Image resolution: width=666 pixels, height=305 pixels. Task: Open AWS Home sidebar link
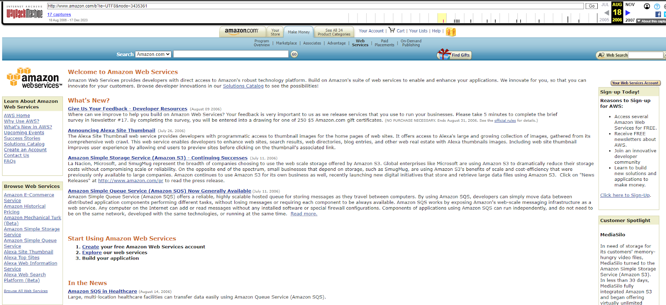17,115
